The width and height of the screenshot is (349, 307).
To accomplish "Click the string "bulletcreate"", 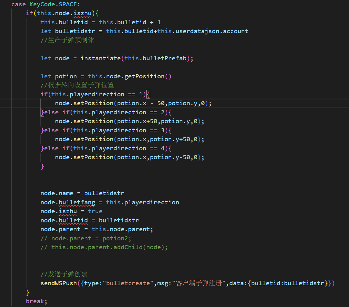I will (128, 283).
